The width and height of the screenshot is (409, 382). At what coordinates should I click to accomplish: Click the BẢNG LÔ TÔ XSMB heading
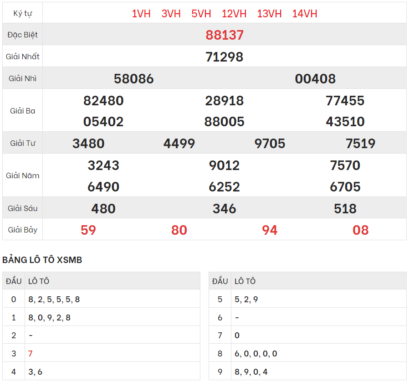42,260
